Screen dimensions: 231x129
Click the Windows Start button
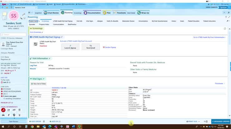click(x=2, y=127)
